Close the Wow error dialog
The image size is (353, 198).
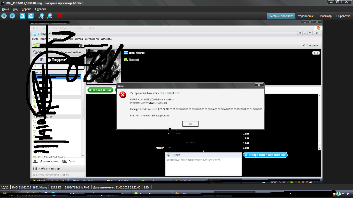tap(259, 85)
